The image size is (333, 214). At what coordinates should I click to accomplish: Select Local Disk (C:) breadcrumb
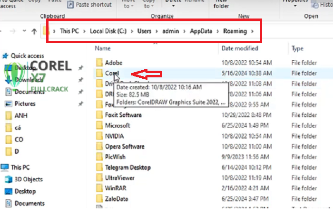coord(108,31)
